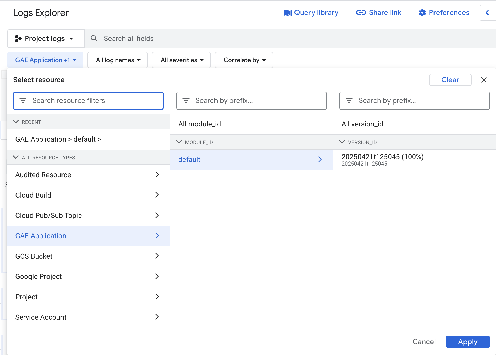The width and height of the screenshot is (496, 355).
Task: Select the Cloud Build resource type
Action: [x=88, y=195]
